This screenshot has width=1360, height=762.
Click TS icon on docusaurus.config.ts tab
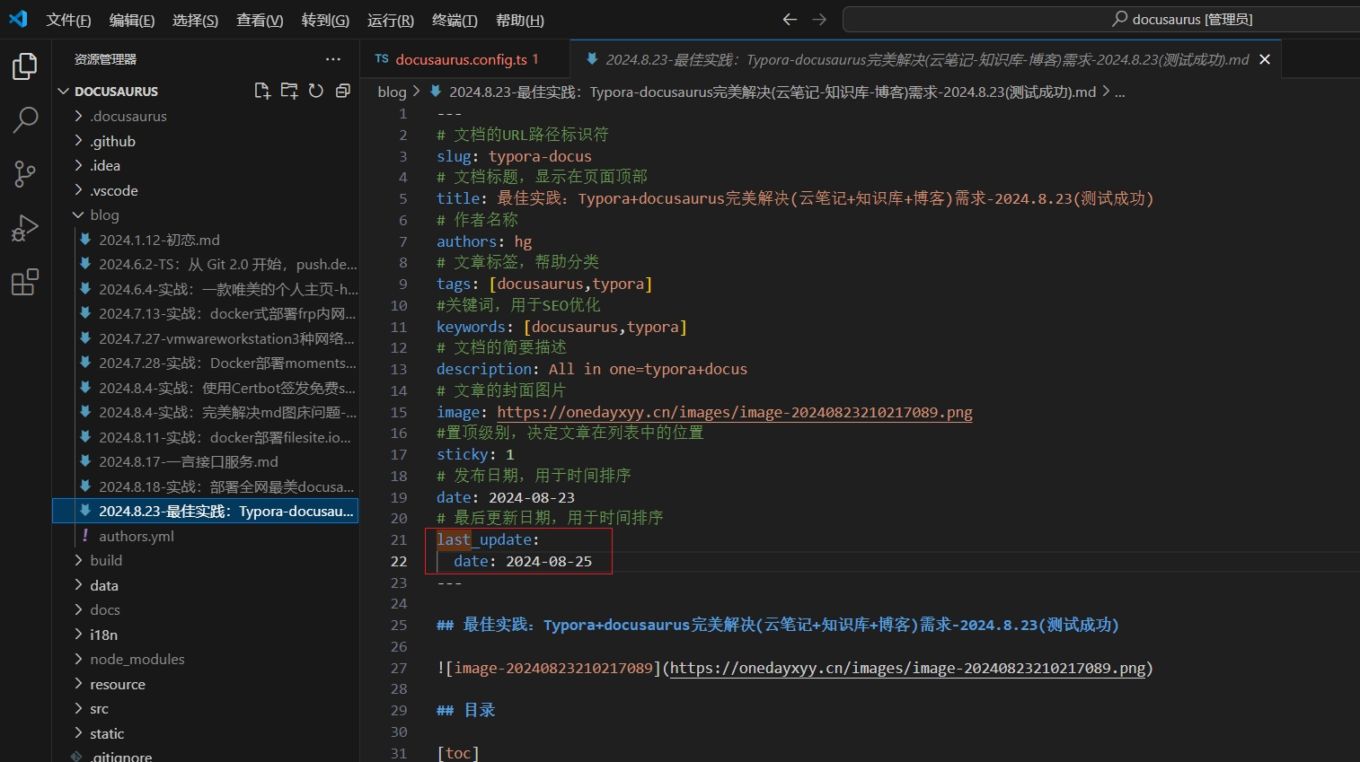(x=382, y=59)
